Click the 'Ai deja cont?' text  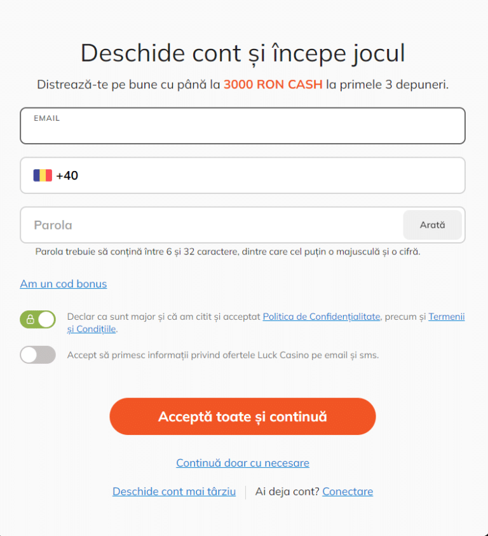287,491
